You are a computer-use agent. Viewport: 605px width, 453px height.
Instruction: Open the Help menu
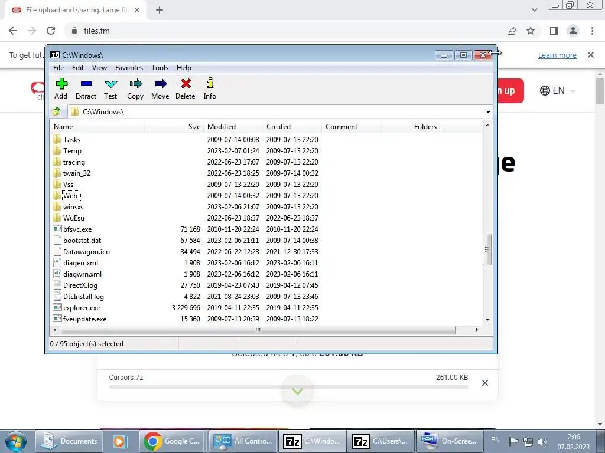[184, 68]
